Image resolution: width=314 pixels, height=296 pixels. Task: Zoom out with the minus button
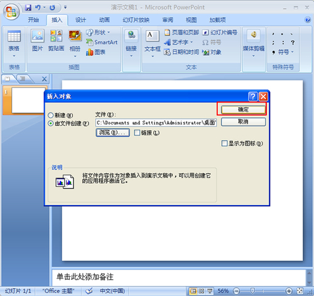[236, 291]
